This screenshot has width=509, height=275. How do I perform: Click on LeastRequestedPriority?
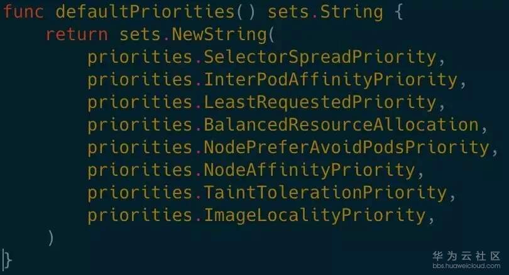click(319, 102)
